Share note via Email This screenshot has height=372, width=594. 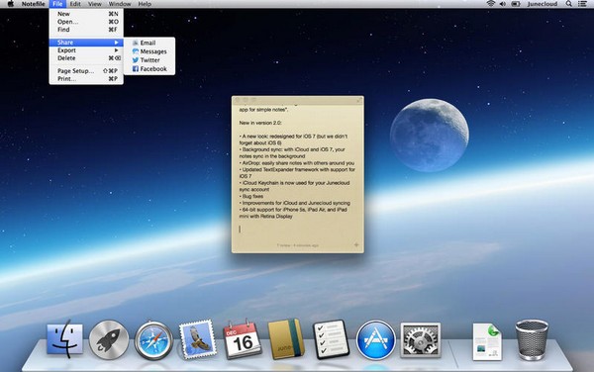point(149,43)
